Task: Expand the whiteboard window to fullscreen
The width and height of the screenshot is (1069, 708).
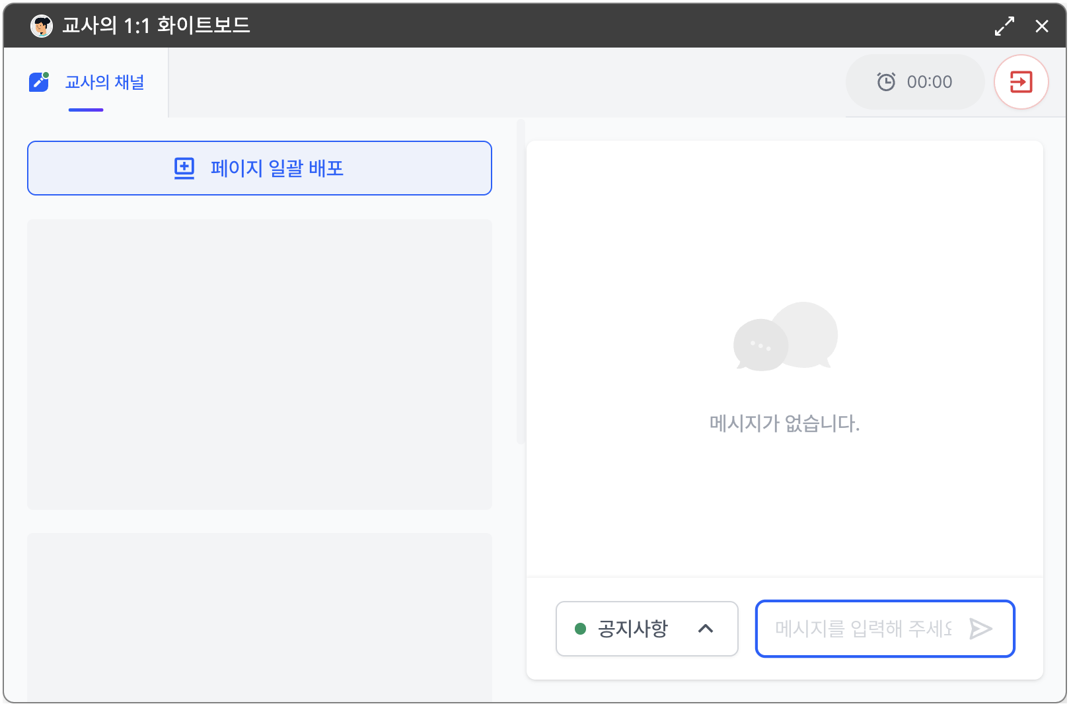Action: coord(1004,26)
